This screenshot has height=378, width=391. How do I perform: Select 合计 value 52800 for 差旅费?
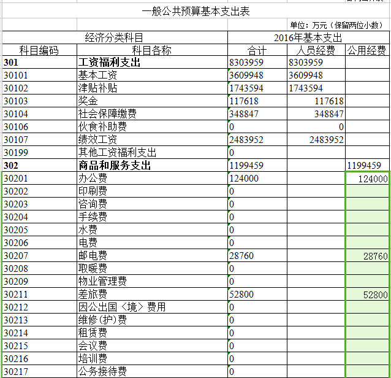coord(257,294)
